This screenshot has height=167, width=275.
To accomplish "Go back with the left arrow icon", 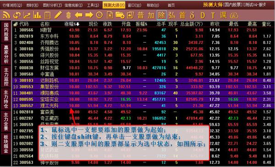I will tap(78, 15).
